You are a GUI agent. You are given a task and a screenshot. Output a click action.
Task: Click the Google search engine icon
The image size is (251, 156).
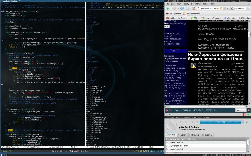click(232, 8)
